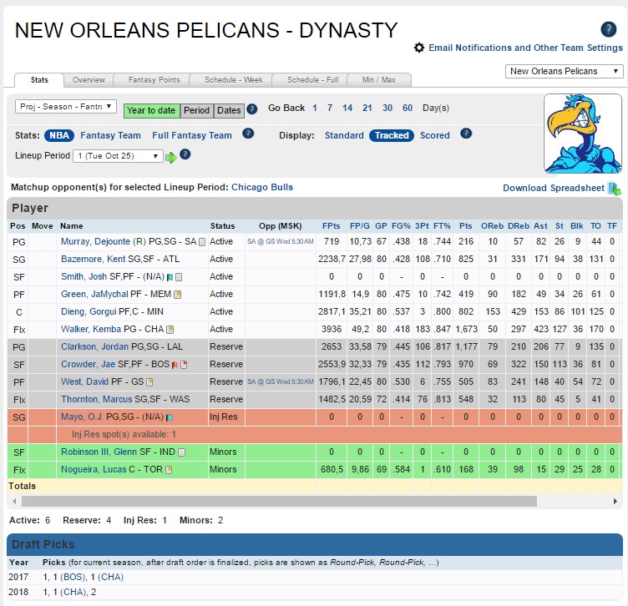Open Marcus Thornton's player link

click(x=97, y=400)
